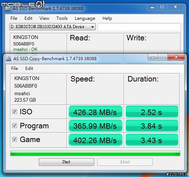
Task: Minimize the Copy-Benchmark window
Action: [153, 57]
